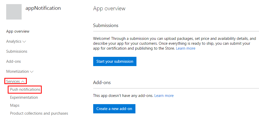Open App overview in the sidebar

click(18, 31)
